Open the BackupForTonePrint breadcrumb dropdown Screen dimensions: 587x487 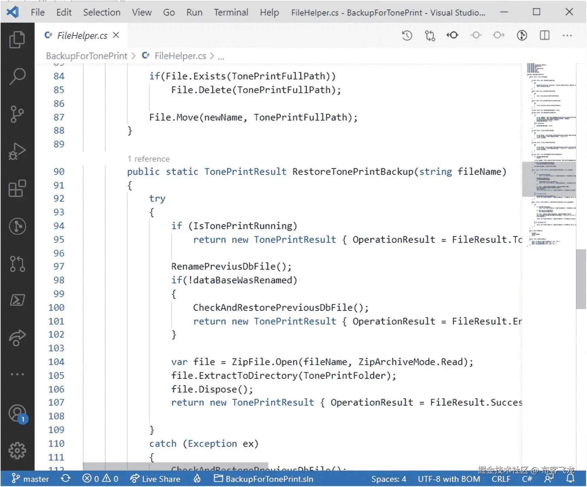pos(86,56)
